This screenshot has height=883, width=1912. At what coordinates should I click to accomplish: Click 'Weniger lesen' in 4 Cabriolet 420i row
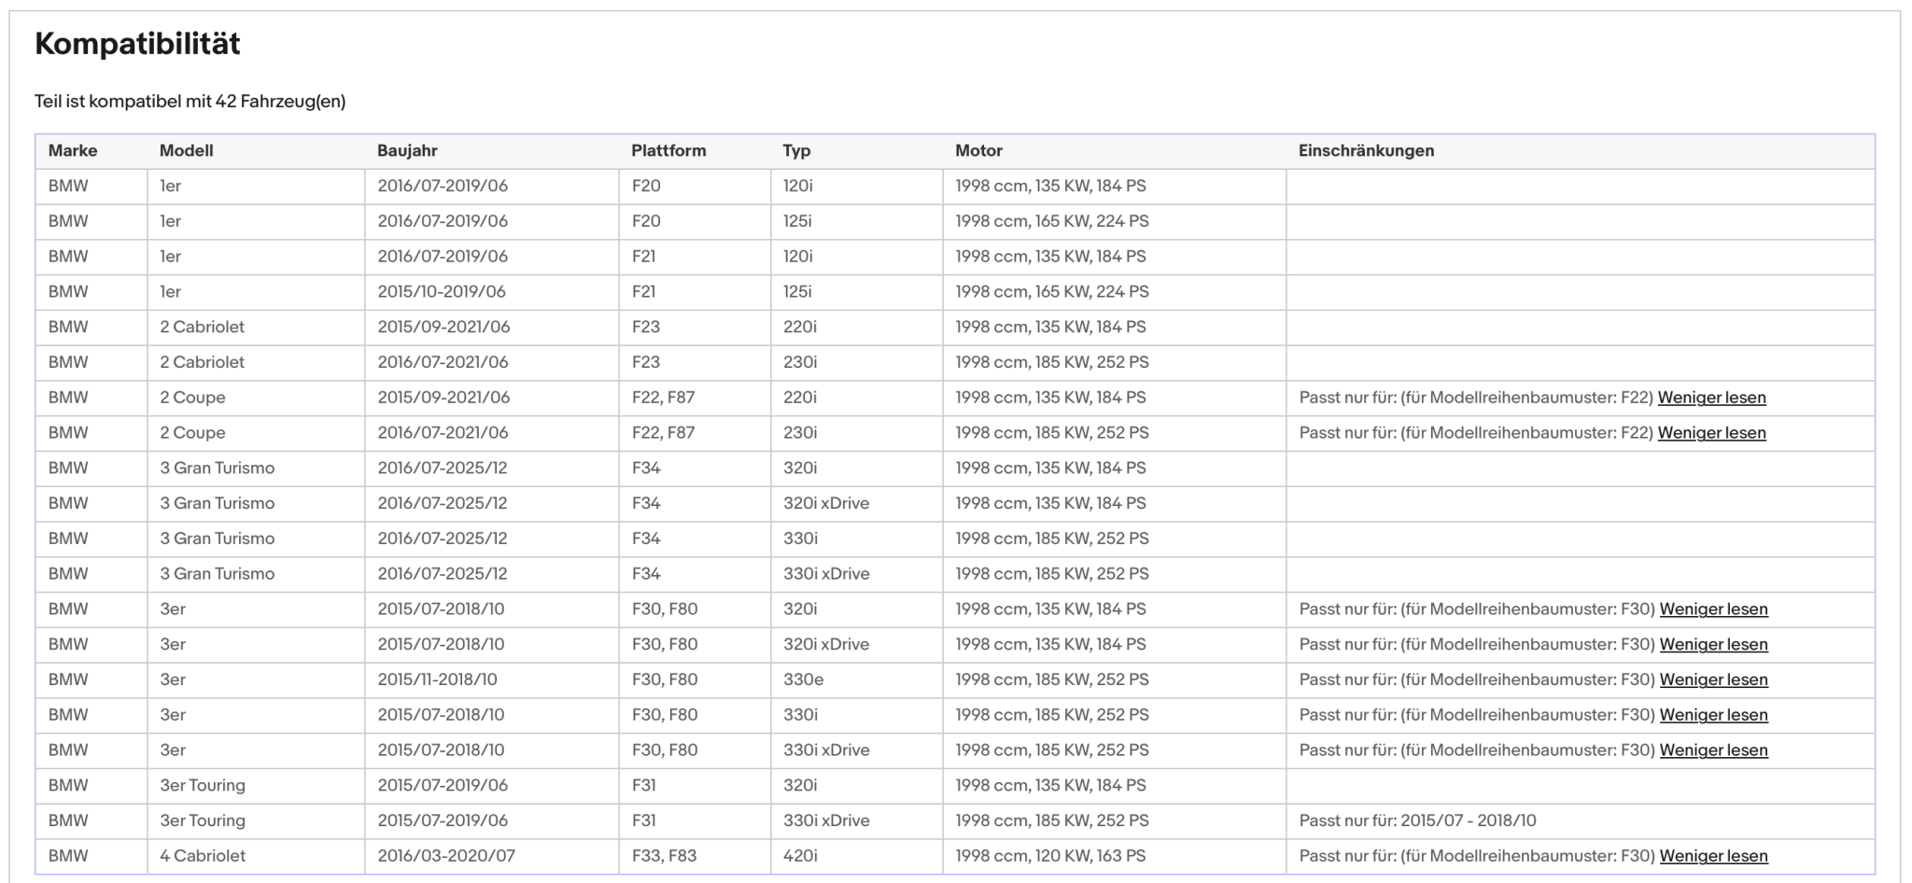[x=1713, y=856]
